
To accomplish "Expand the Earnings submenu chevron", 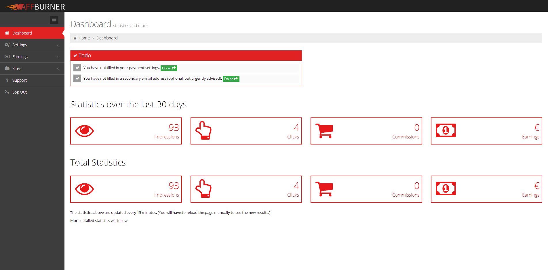I will [58, 57].
